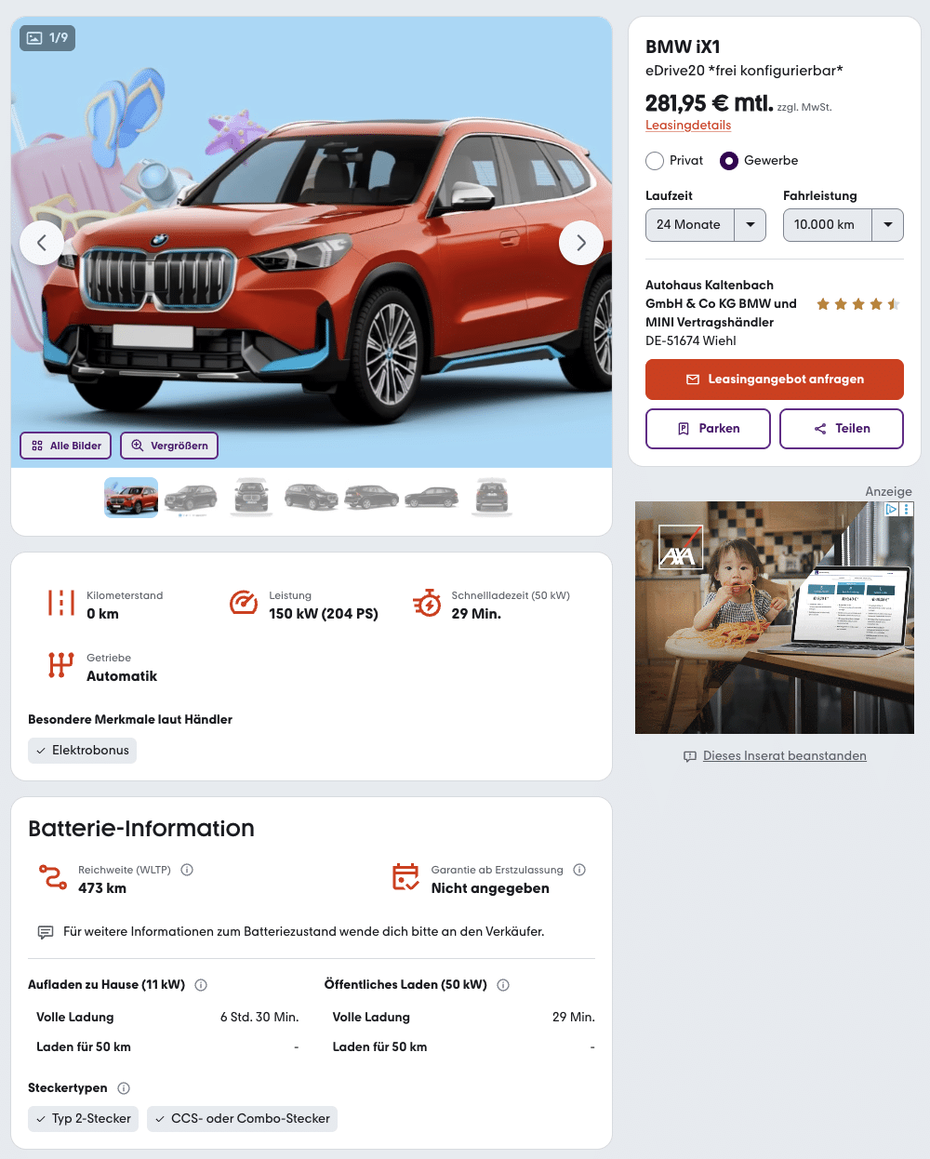Go to the previous car image arrow
The height and width of the screenshot is (1159, 930).
click(x=42, y=243)
